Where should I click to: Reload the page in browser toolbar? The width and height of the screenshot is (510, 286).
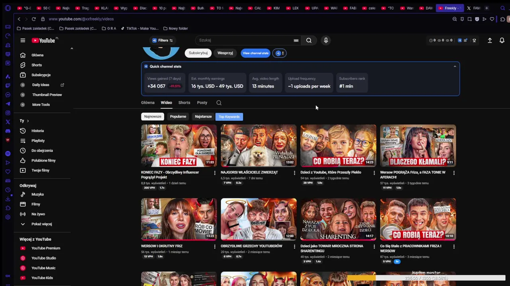click(33, 19)
